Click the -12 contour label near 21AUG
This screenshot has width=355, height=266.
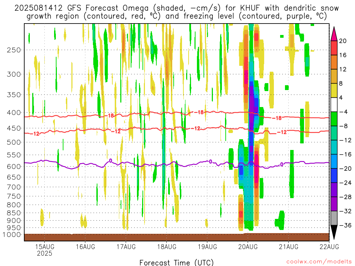click(x=282, y=132)
